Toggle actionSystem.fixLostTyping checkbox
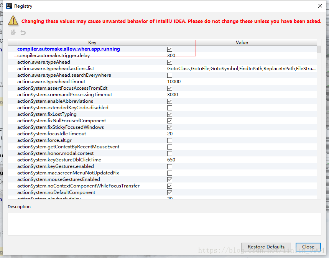The image size is (329, 258). (169, 114)
